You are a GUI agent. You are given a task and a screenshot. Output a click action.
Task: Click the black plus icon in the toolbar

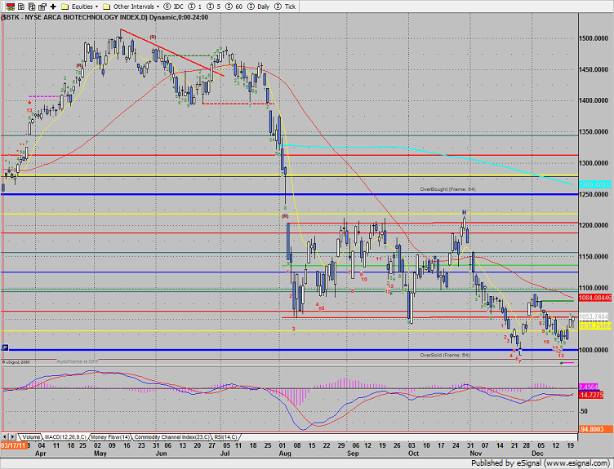point(53,7)
